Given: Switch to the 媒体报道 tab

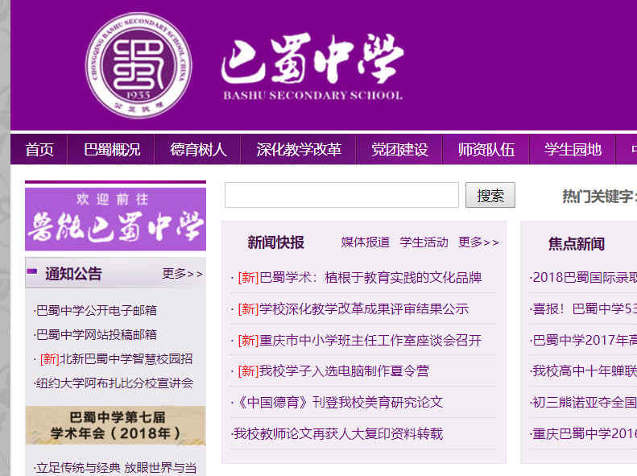Looking at the screenshot, I should [x=366, y=242].
